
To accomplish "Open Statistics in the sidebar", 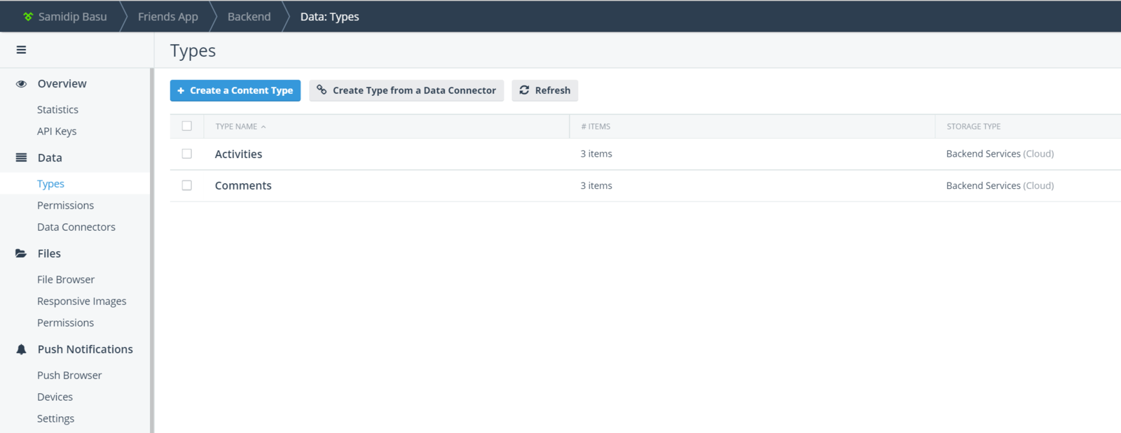I will (57, 110).
